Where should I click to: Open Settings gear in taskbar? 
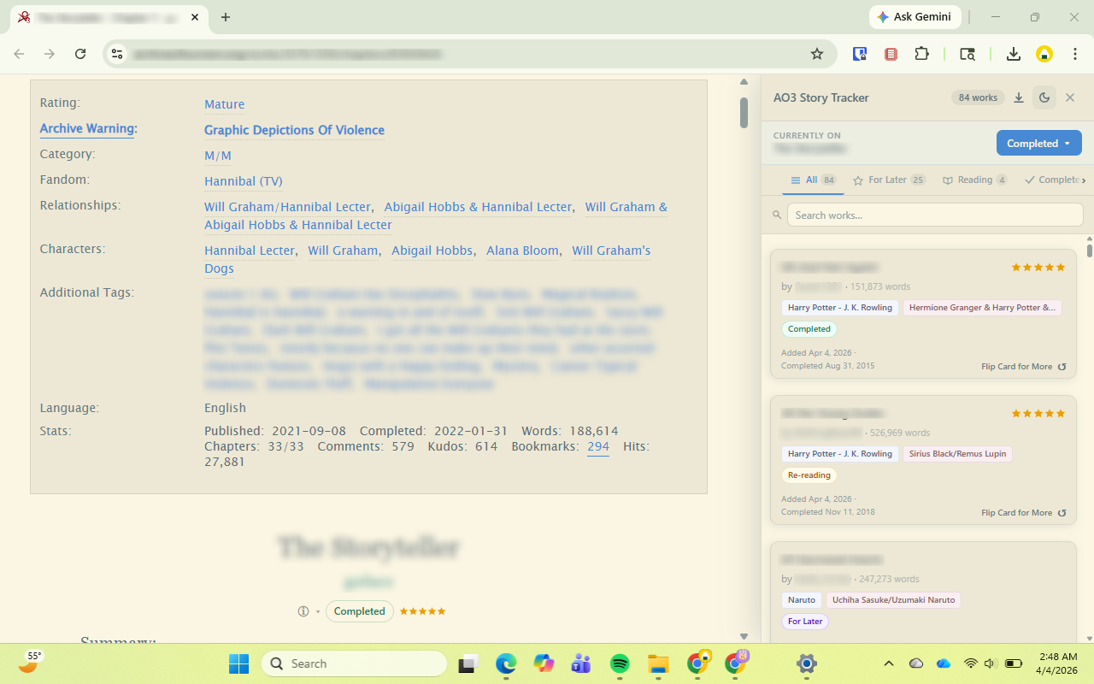(x=806, y=663)
